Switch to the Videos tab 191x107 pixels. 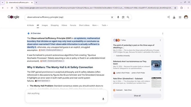click(x=64, y=25)
